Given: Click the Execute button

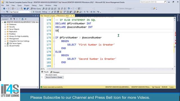Looking at the screenshot, I should [37, 12].
